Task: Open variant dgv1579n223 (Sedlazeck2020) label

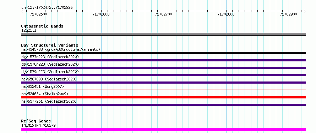Action: (x=50, y=72)
